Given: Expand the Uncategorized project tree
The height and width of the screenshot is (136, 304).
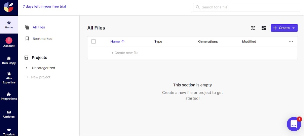Looking at the screenshot, I should click(27, 68).
